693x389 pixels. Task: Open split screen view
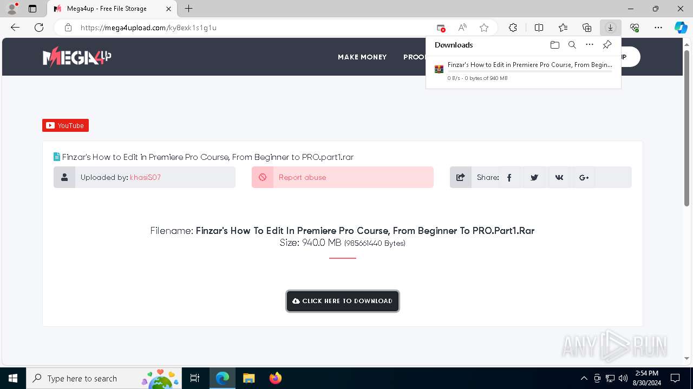tap(539, 28)
